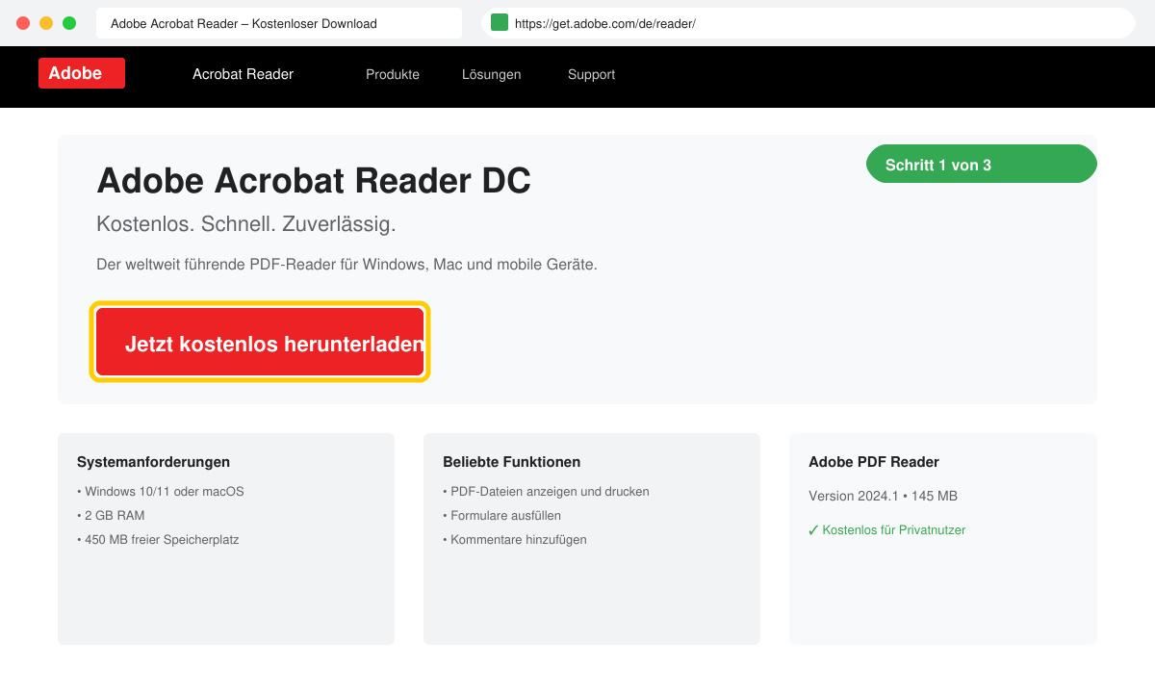This screenshot has height=693, width=1155.
Task: Click the red close window button
Action: 23,23
